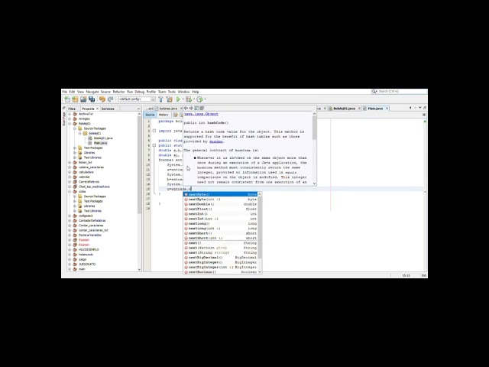The width and height of the screenshot is (489, 367).
Task: Click the maximize editor window icon
Action: 425,108
